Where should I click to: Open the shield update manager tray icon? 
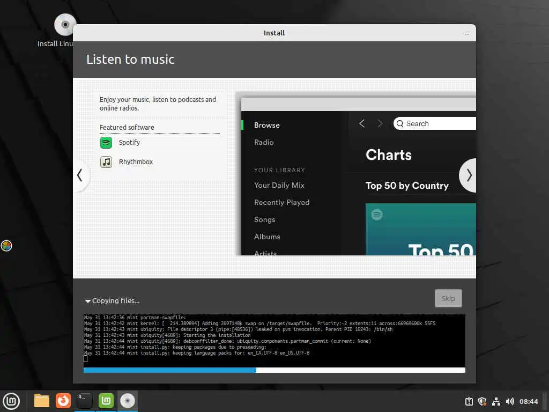[482, 401]
